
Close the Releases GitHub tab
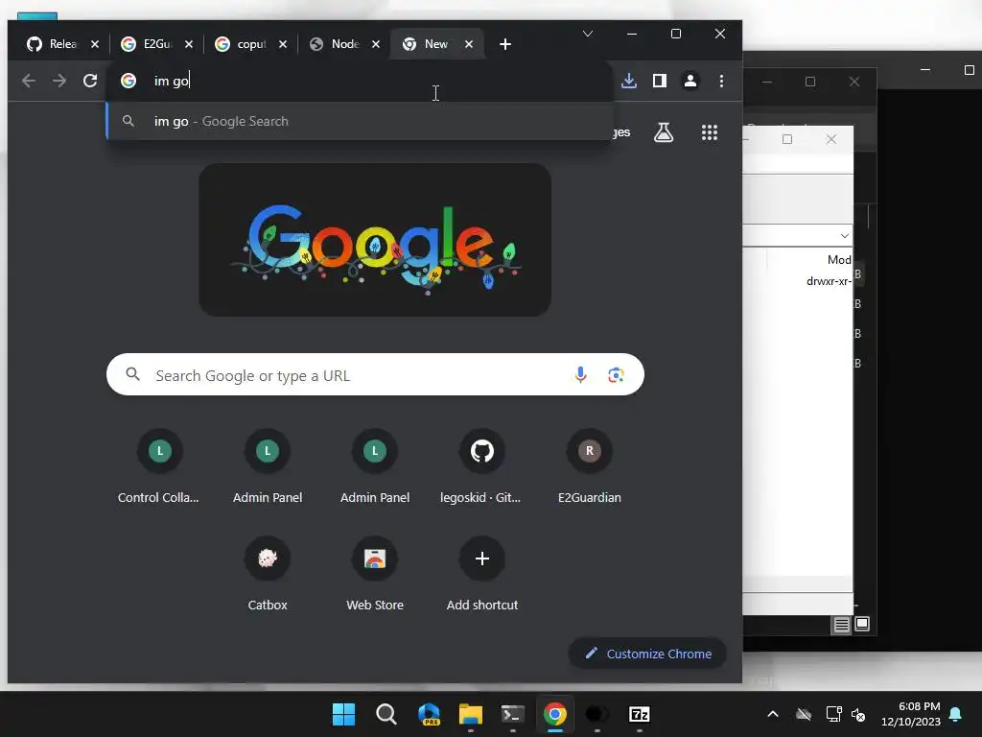point(95,44)
